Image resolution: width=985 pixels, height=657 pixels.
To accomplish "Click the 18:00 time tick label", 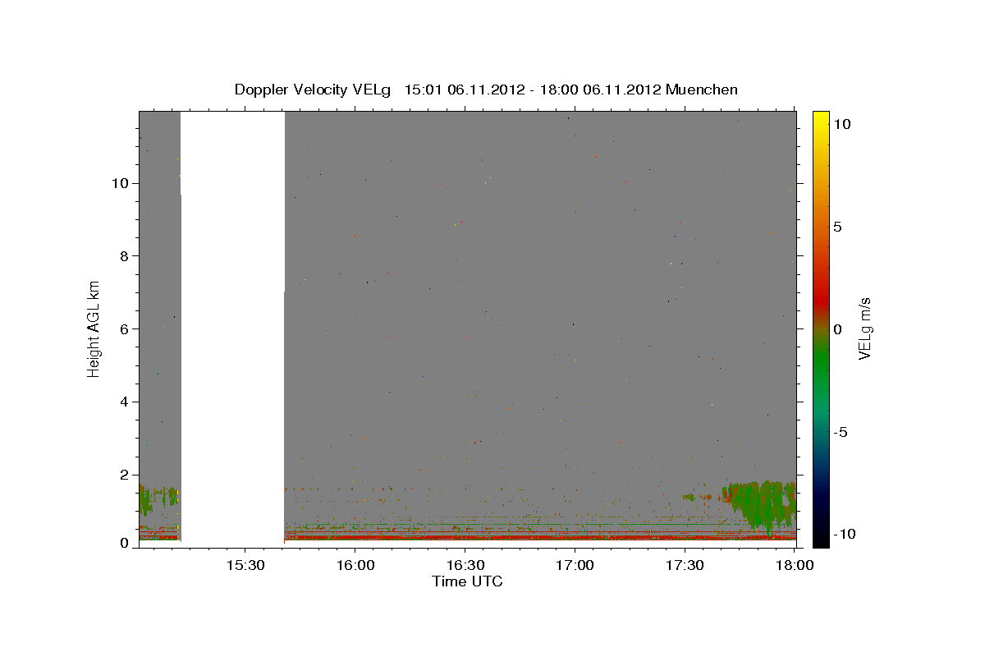I will point(794,566).
